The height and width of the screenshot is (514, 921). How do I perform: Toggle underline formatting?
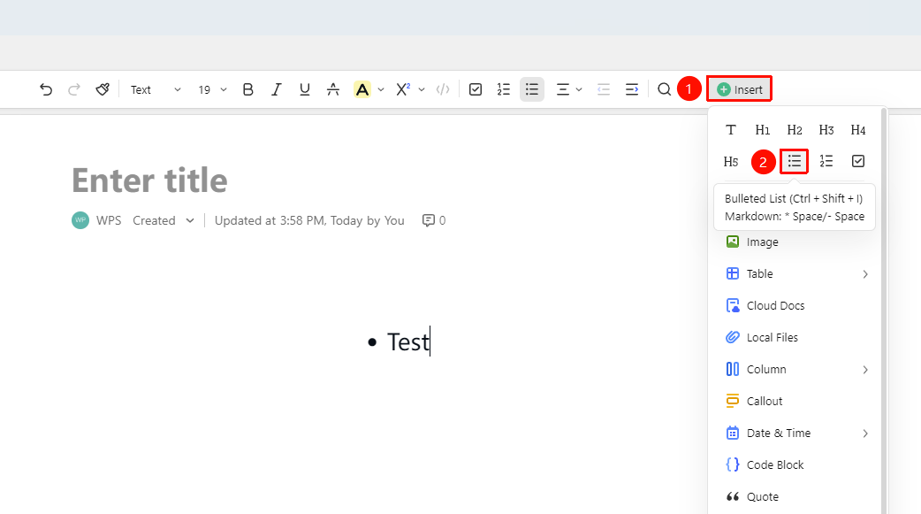pyautogui.click(x=304, y=89)
